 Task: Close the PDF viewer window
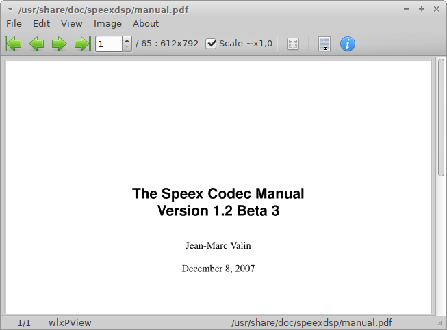click(x=437, y=9)
